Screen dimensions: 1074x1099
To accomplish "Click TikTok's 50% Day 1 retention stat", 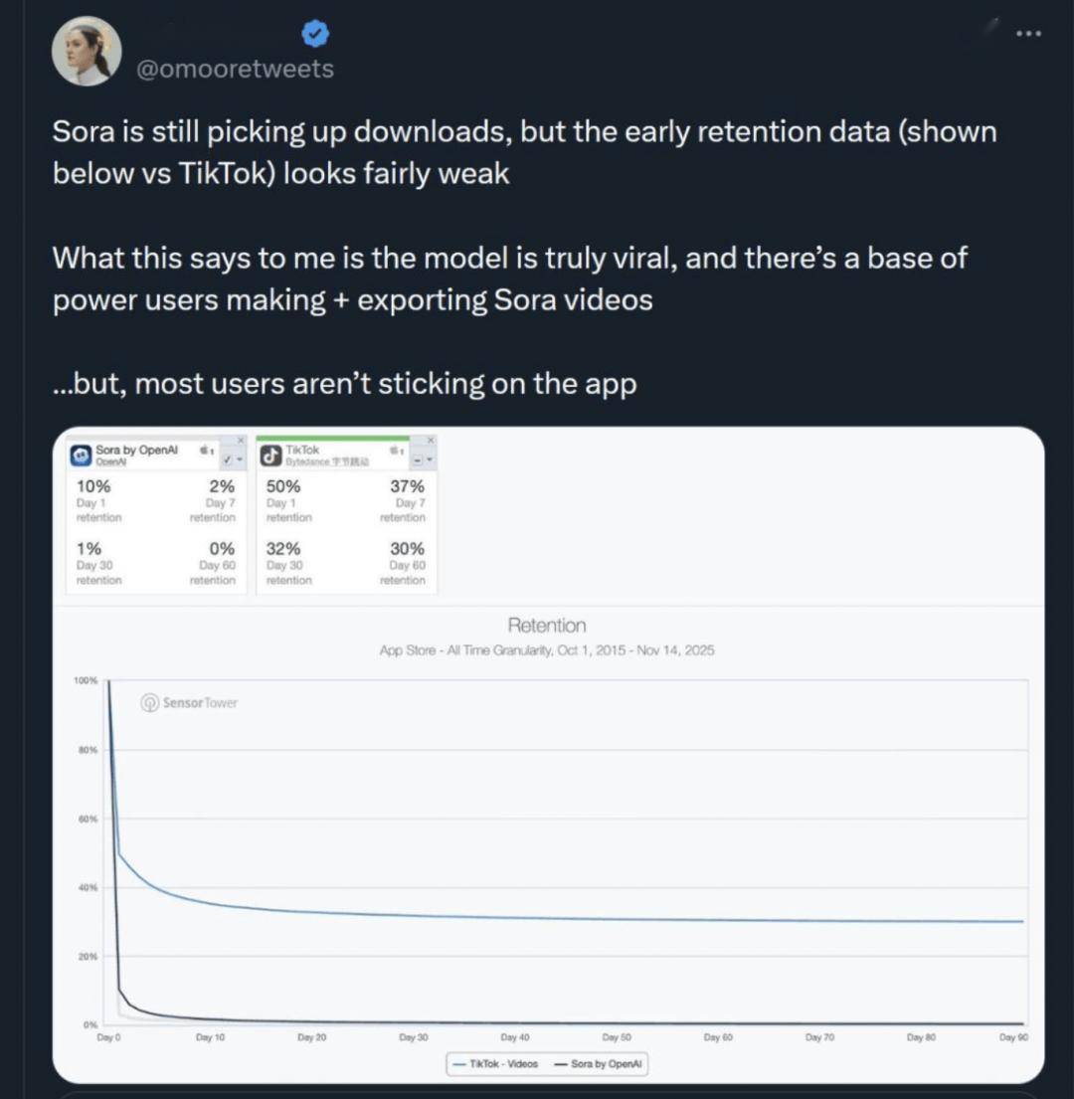I will point(284,486).
